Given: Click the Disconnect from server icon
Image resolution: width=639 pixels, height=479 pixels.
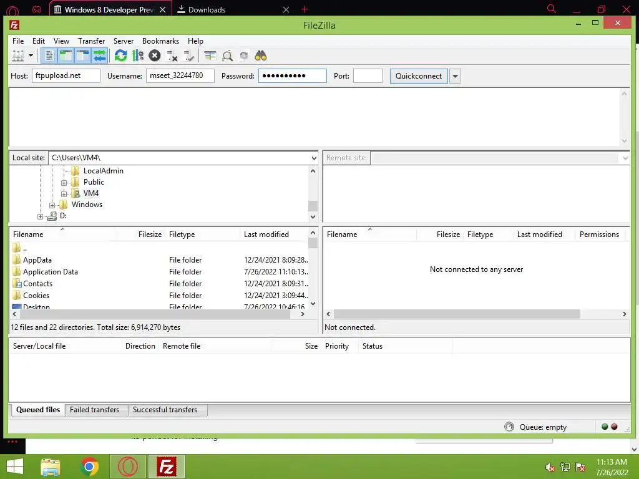Looking at the screenshot, I should click(x=172, y=56).
